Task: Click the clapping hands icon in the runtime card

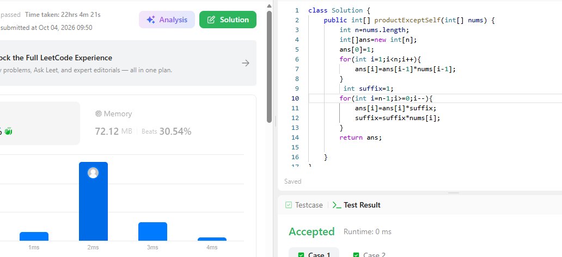Action: tap(8, 131)
